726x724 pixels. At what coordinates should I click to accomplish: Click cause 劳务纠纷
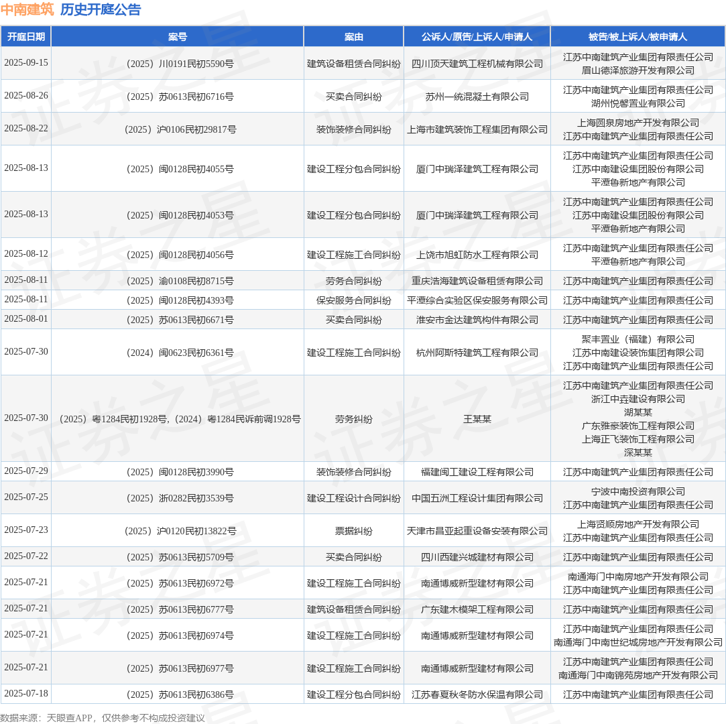(x=354, y=419)
